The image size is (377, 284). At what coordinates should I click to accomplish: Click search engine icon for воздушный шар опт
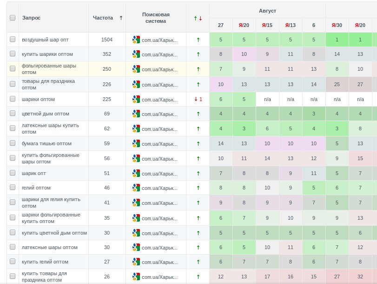click(x=136, y=40)
